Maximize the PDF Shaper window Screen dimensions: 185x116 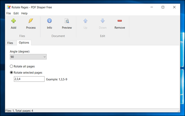point(163,7)
